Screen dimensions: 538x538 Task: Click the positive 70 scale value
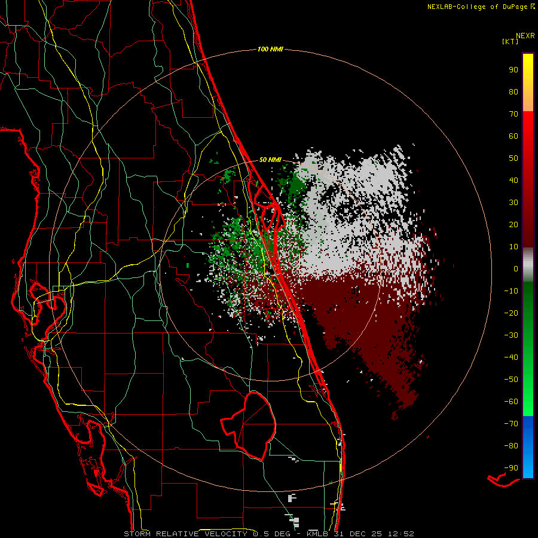(x=513, y=114)
